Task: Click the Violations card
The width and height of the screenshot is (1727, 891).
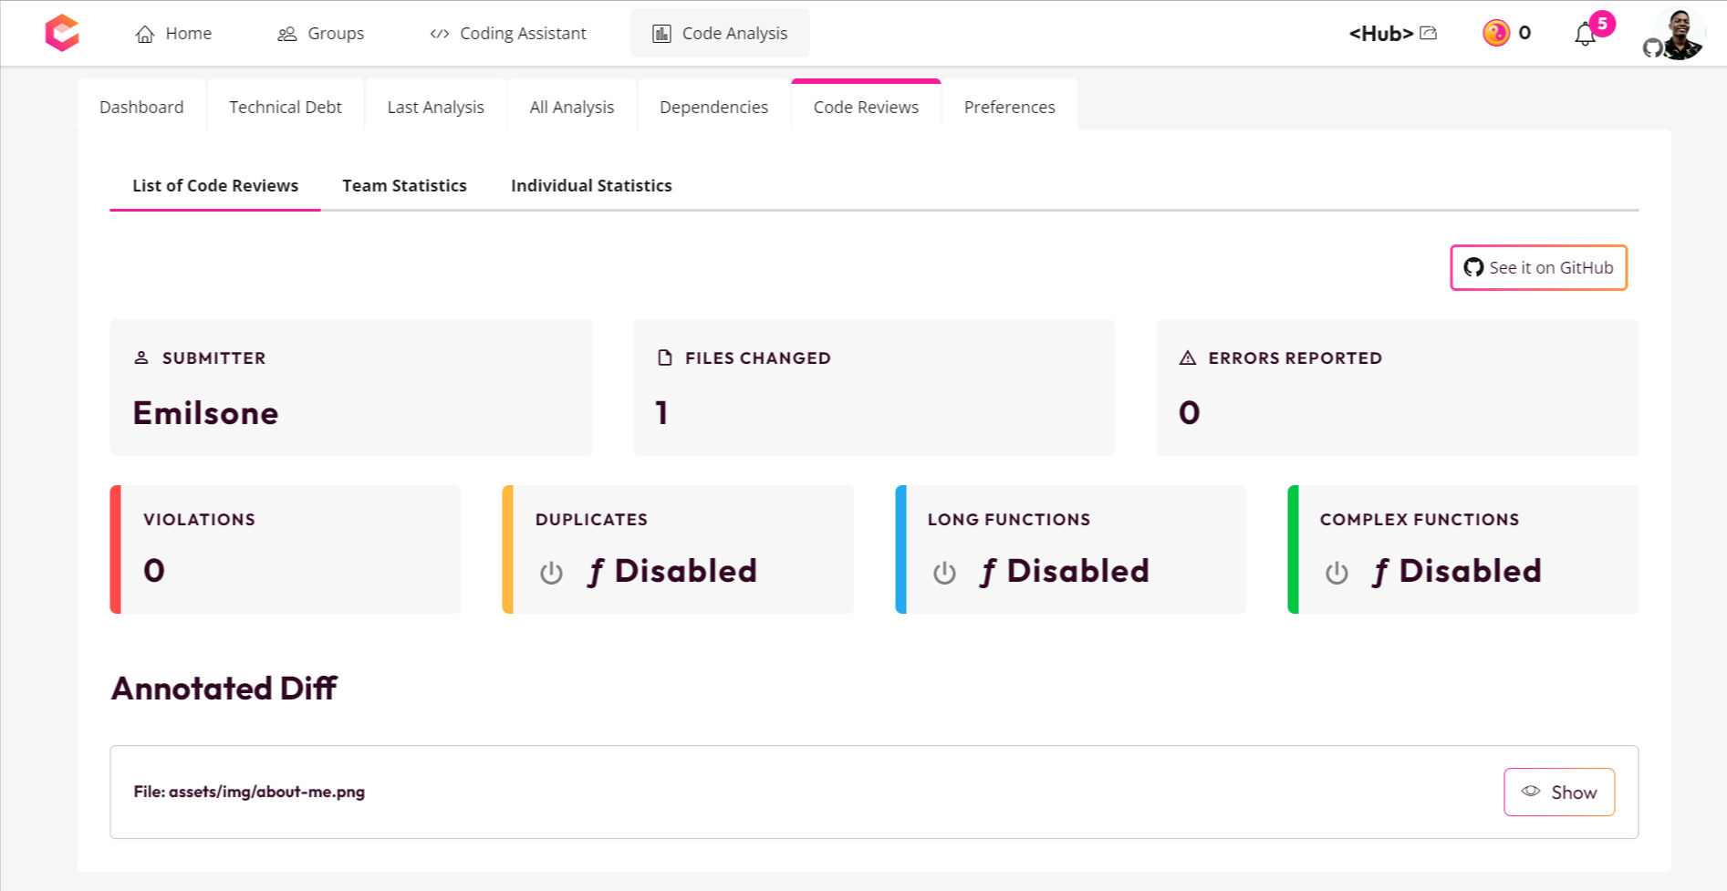Action: tap(286, 549)
